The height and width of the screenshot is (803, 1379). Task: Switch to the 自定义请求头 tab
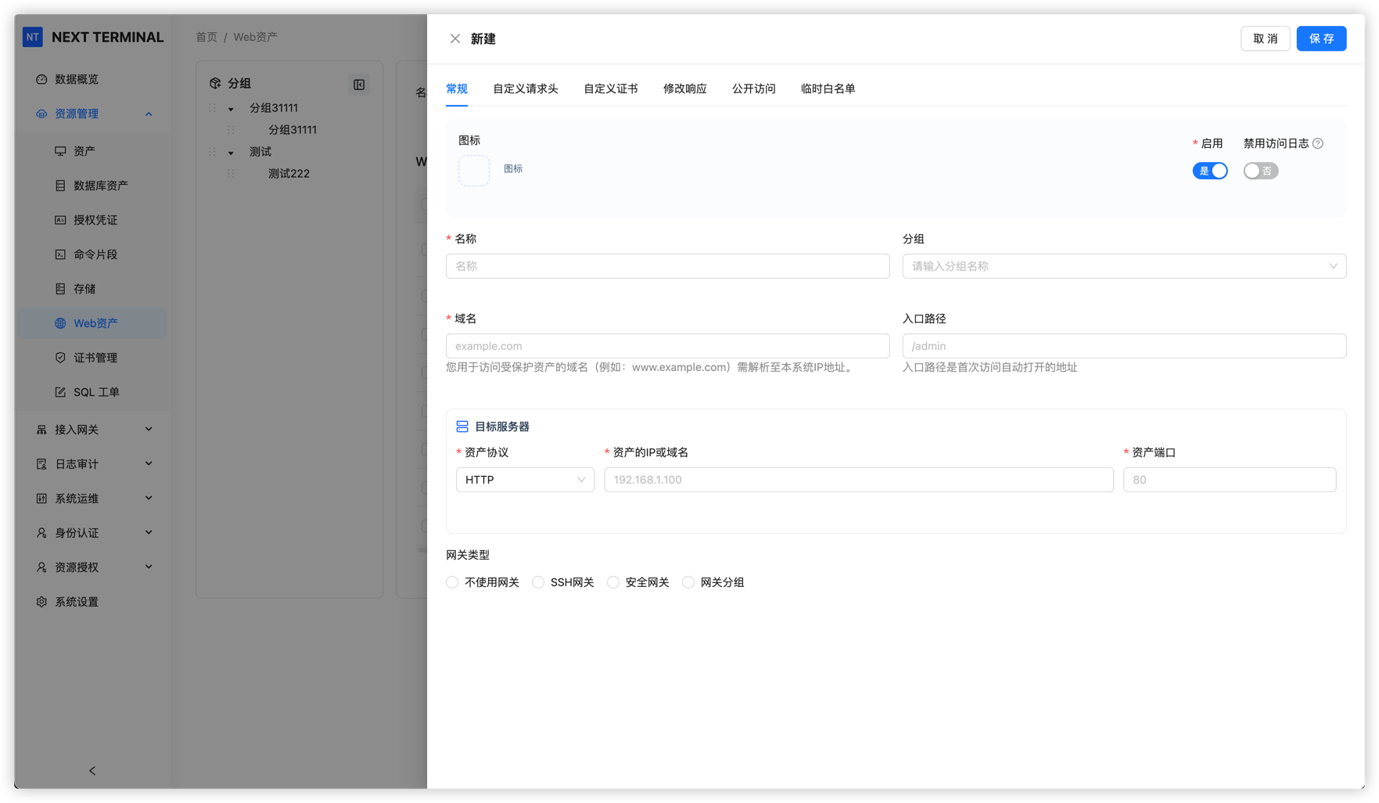coord(525,88)
